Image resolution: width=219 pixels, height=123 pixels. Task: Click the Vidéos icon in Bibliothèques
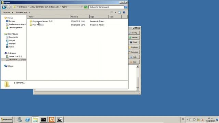click(7, 47)
